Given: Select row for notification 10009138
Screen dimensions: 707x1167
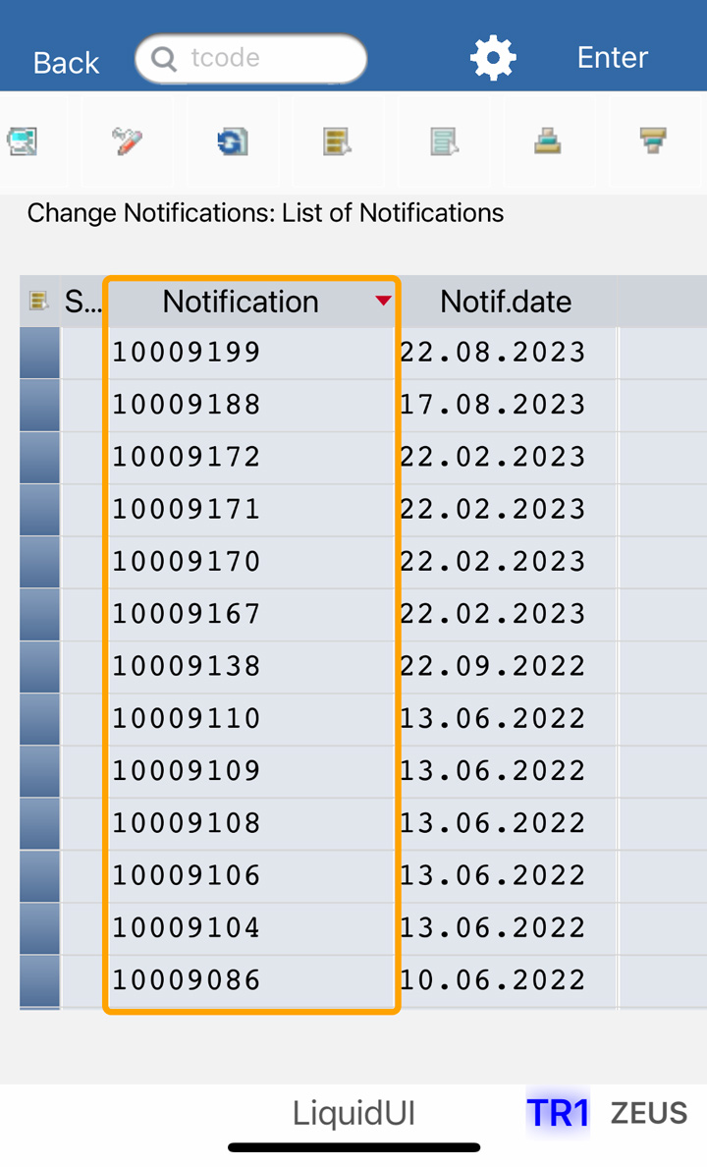Looking at the screenshot, I should [x=39, y=666].
